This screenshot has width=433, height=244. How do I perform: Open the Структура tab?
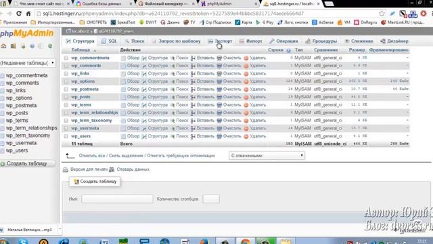pos(80,41)
